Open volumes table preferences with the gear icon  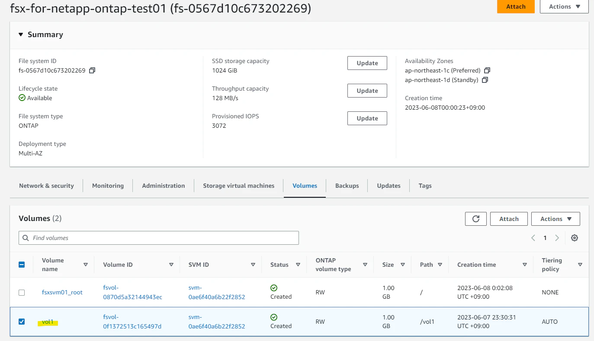[575, 238]
